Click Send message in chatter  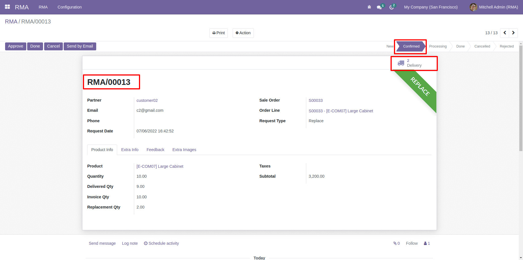[102, 243]
